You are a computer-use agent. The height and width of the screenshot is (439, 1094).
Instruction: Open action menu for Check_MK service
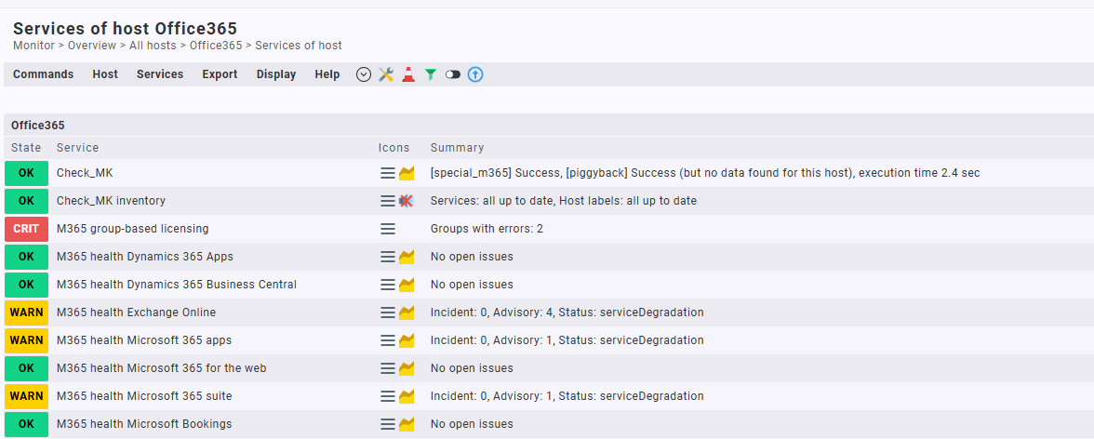pos(388,173)
